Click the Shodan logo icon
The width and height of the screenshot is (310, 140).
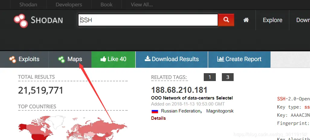tap(21, 20)
